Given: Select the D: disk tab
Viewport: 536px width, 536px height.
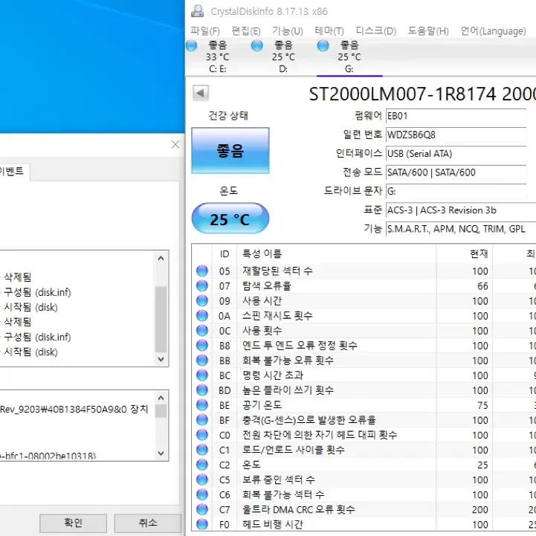Looking at the screenshot, I should tap(283, 56).
